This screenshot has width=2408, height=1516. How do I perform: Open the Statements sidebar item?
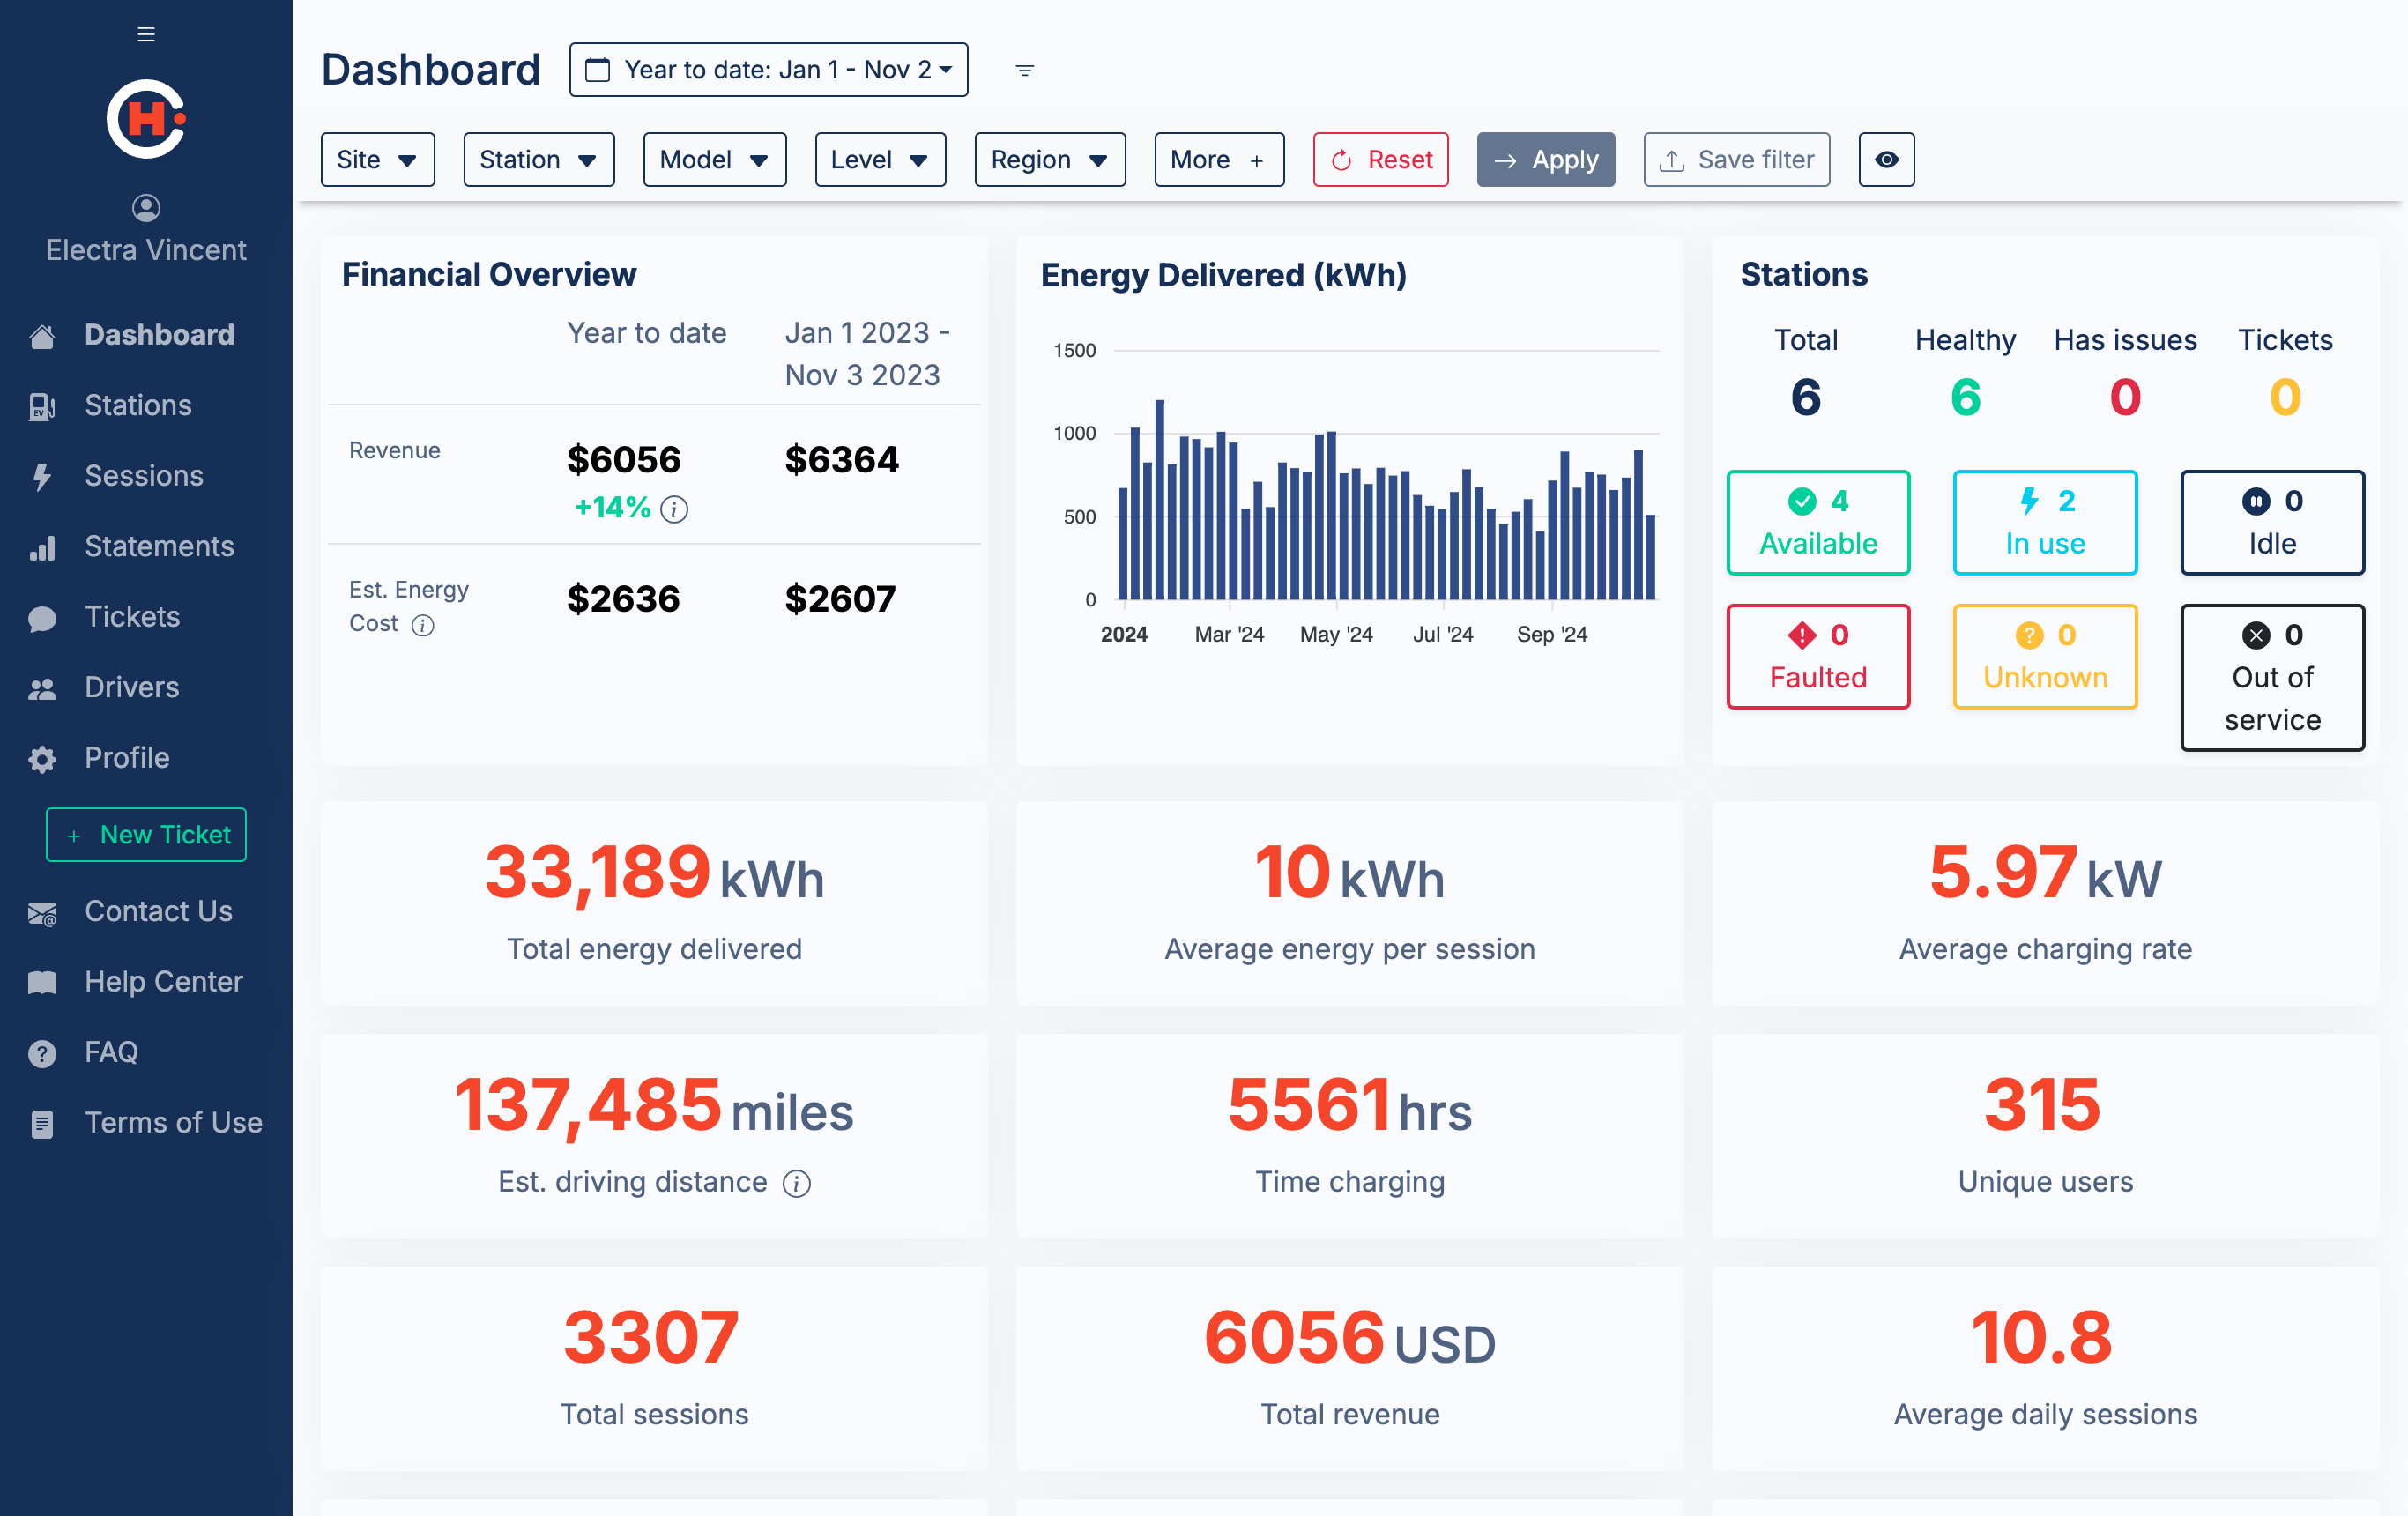click(x=159, y=546)
